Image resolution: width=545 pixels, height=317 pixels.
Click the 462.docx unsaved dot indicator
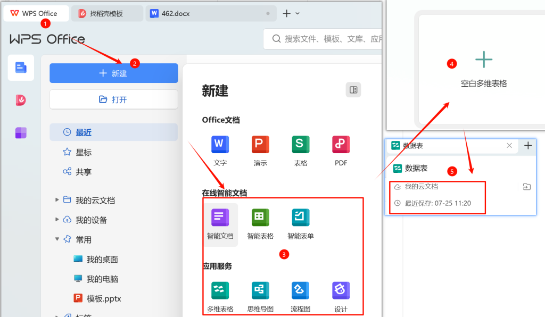(x=268, y=13)
